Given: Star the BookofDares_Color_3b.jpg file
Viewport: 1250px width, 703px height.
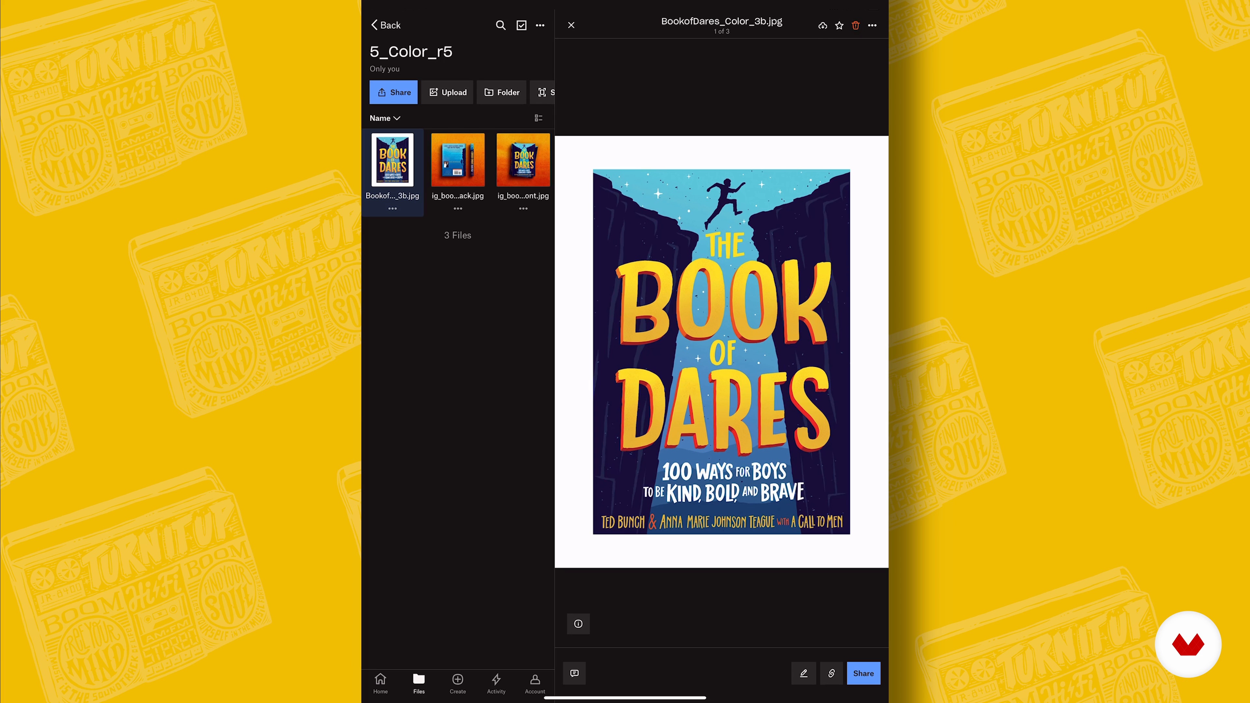Looking at the screenshot, I should click(839, 25).
